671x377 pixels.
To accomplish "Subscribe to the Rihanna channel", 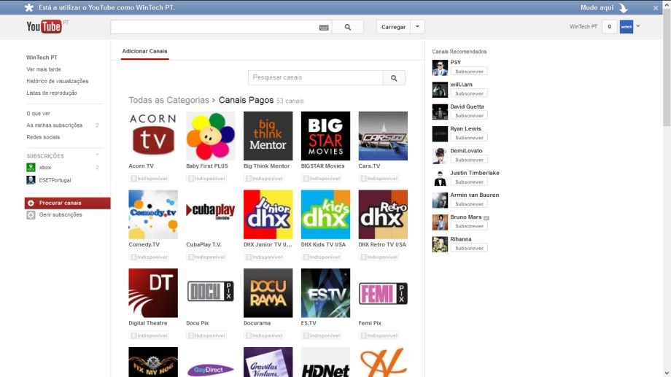I will [468, 248].
